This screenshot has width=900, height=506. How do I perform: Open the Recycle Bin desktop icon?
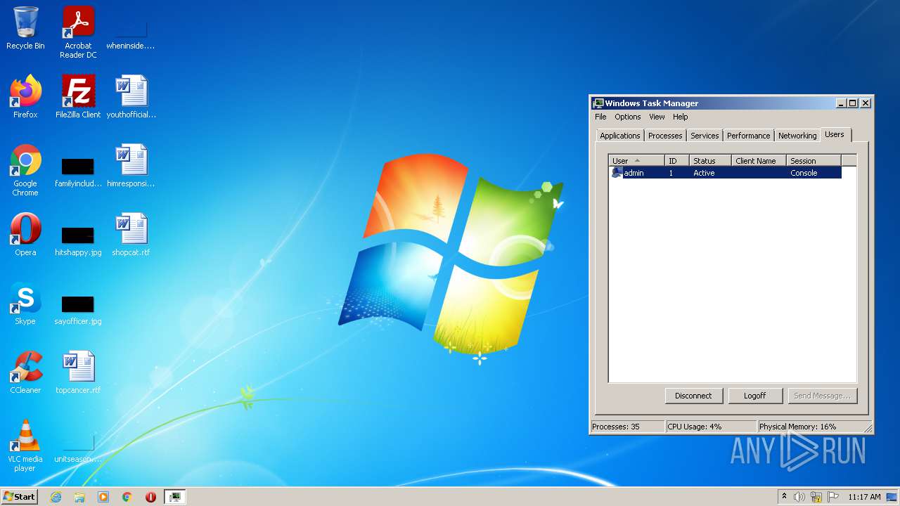tap(25, 28)
